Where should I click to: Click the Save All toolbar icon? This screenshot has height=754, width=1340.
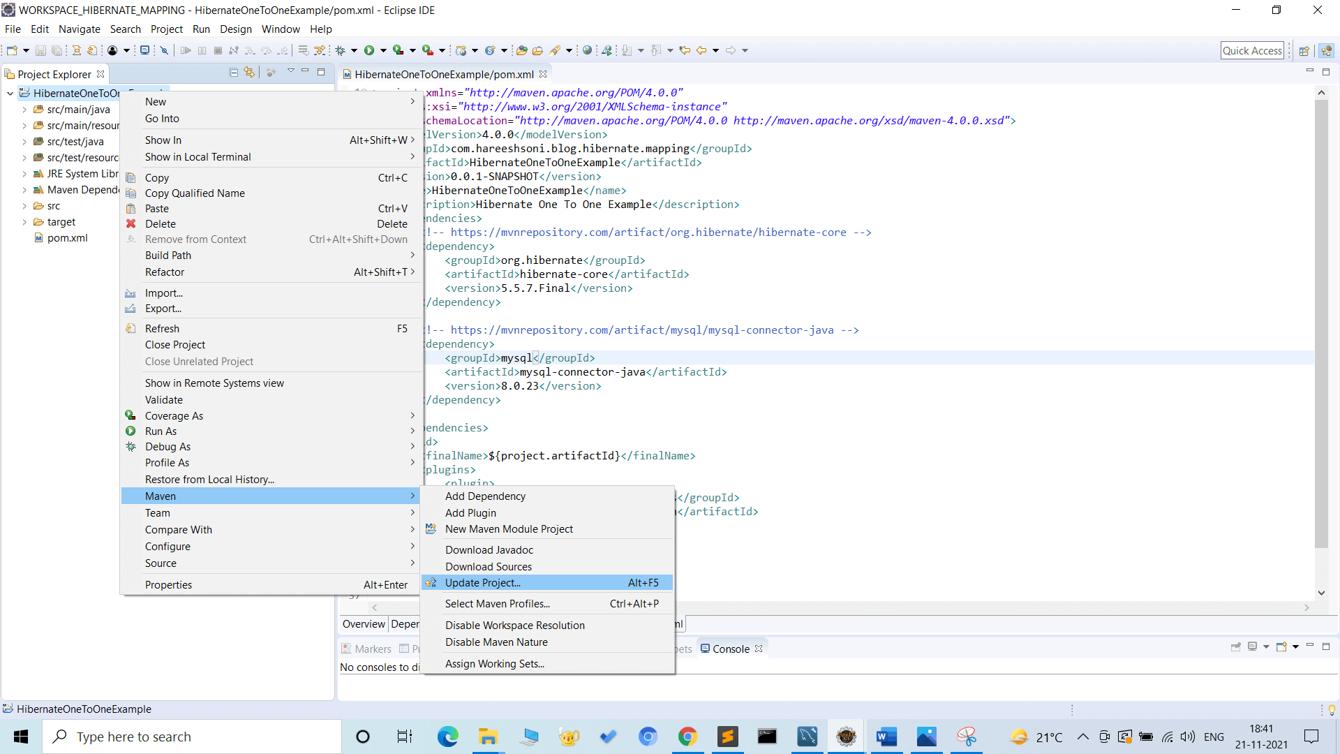pos(57,50)
